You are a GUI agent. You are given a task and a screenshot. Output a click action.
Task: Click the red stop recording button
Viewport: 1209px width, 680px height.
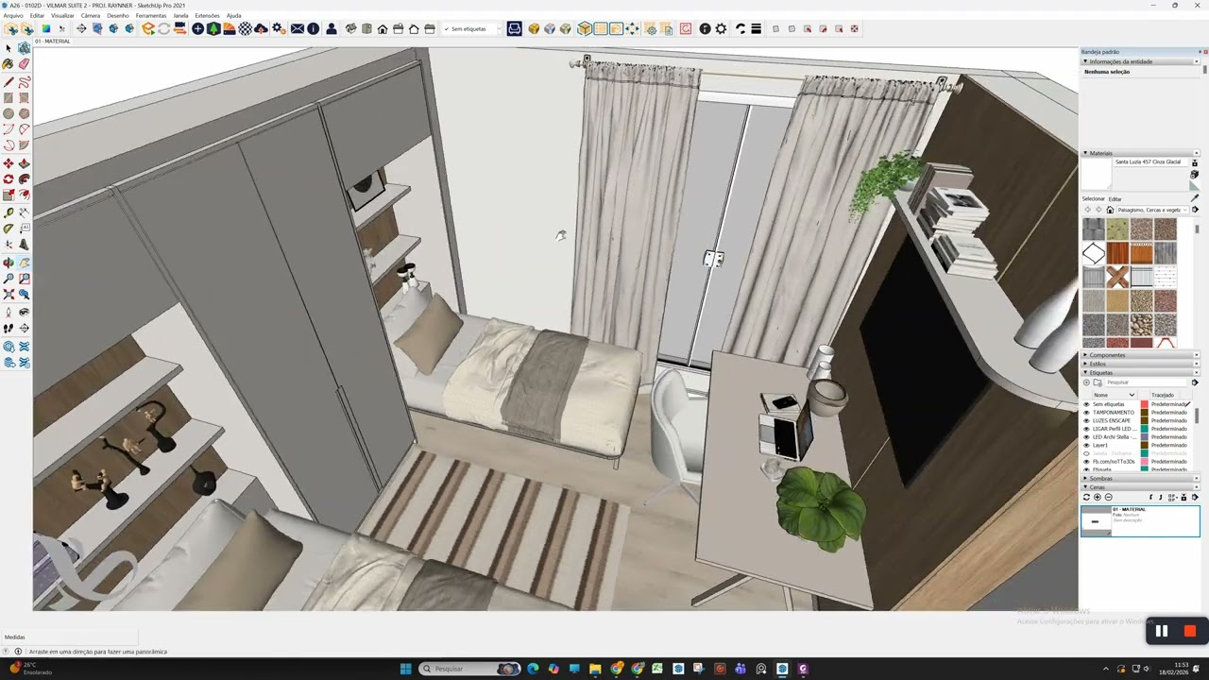tap(1190, 631)
